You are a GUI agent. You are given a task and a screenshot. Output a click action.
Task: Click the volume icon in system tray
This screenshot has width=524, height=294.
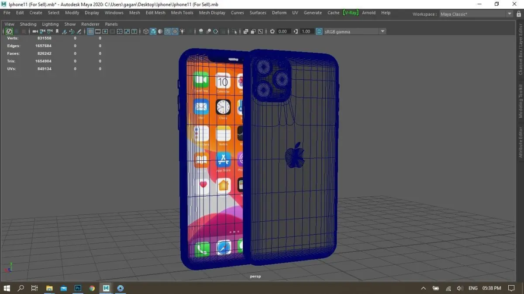coord(460,288)
